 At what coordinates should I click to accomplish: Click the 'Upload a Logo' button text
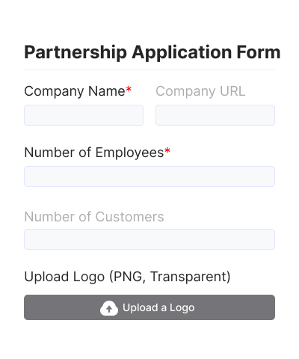(158, 308)
